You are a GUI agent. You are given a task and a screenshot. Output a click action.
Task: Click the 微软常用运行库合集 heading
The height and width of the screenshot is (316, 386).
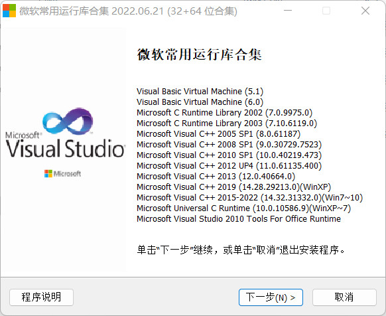click(x=199, y=54)
